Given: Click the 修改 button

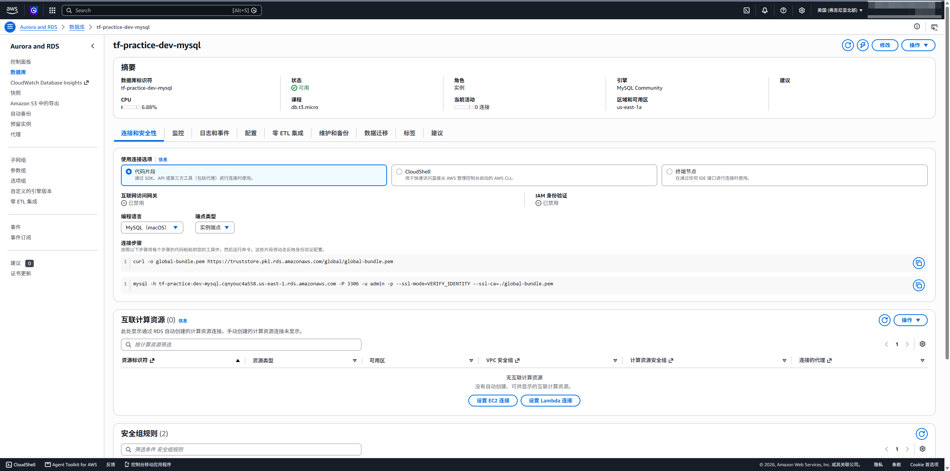Looking at the screenshot, I should point(885,45).
